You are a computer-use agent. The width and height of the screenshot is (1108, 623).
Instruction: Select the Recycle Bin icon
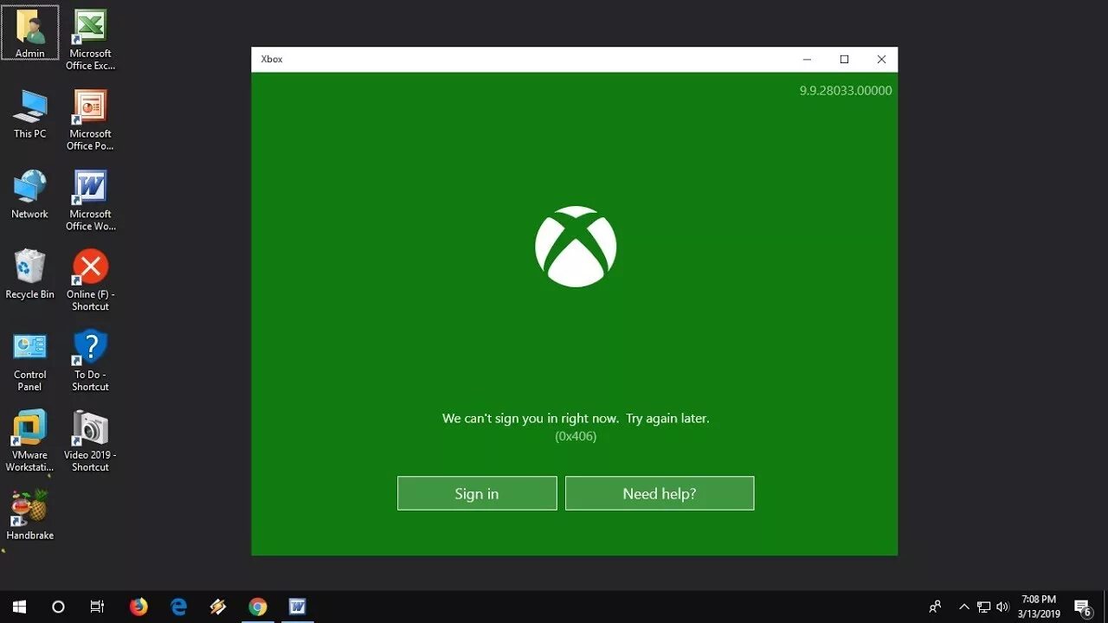(x=30, y=275)
